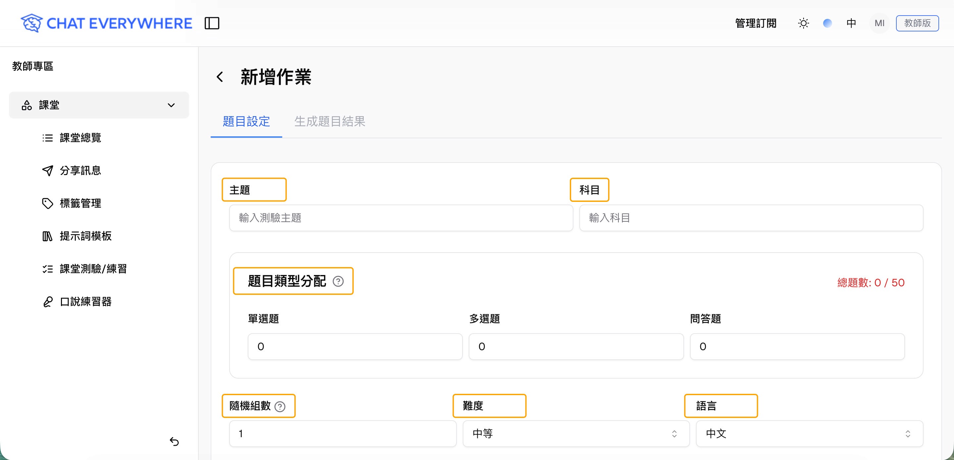This screenshot has height=460, width=954.
Task: Click the 輸入測驗主題 input field
Action: point(401,218)
